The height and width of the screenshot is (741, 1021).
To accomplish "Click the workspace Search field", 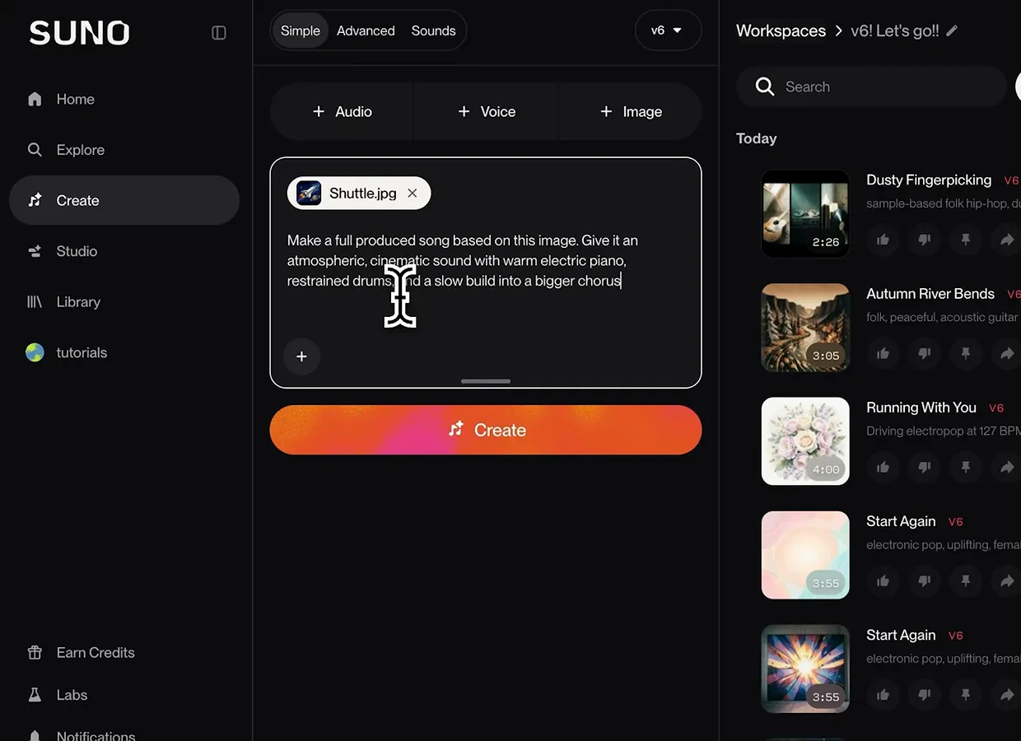I will [x=871, y=86].
